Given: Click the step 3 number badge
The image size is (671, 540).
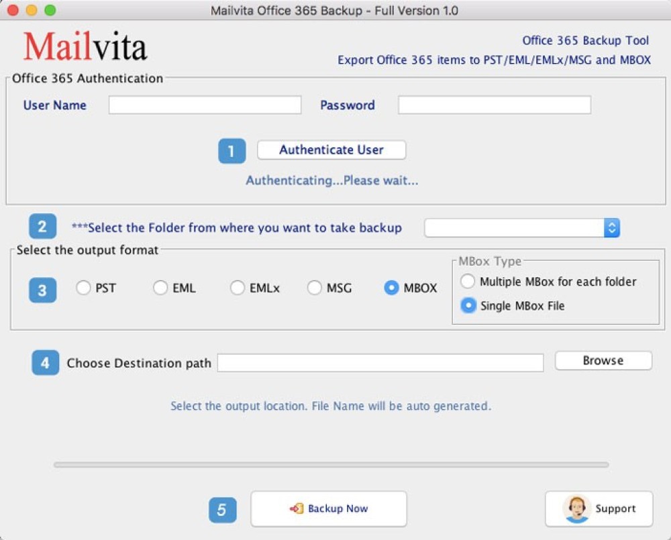Looking at the screenshot, I should [x=42, y=290].
